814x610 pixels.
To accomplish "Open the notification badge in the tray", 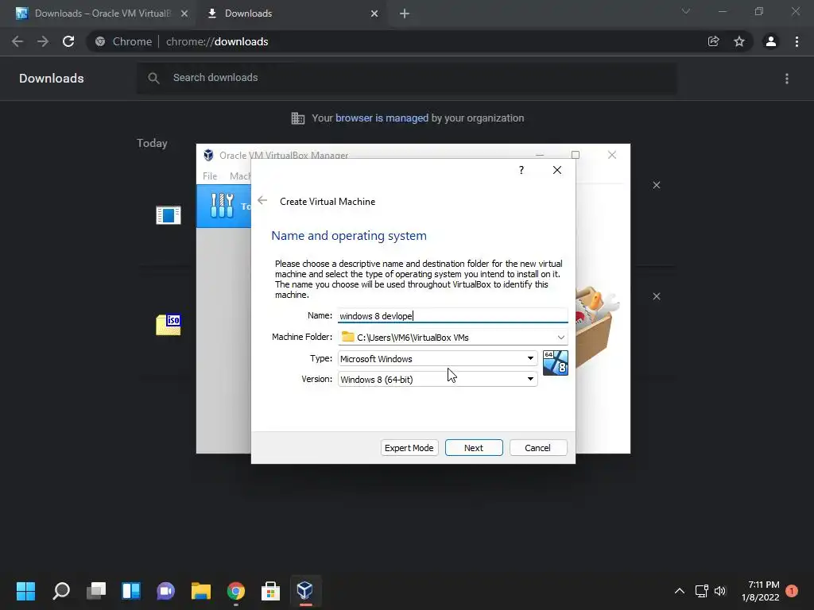I will [792, 591].
